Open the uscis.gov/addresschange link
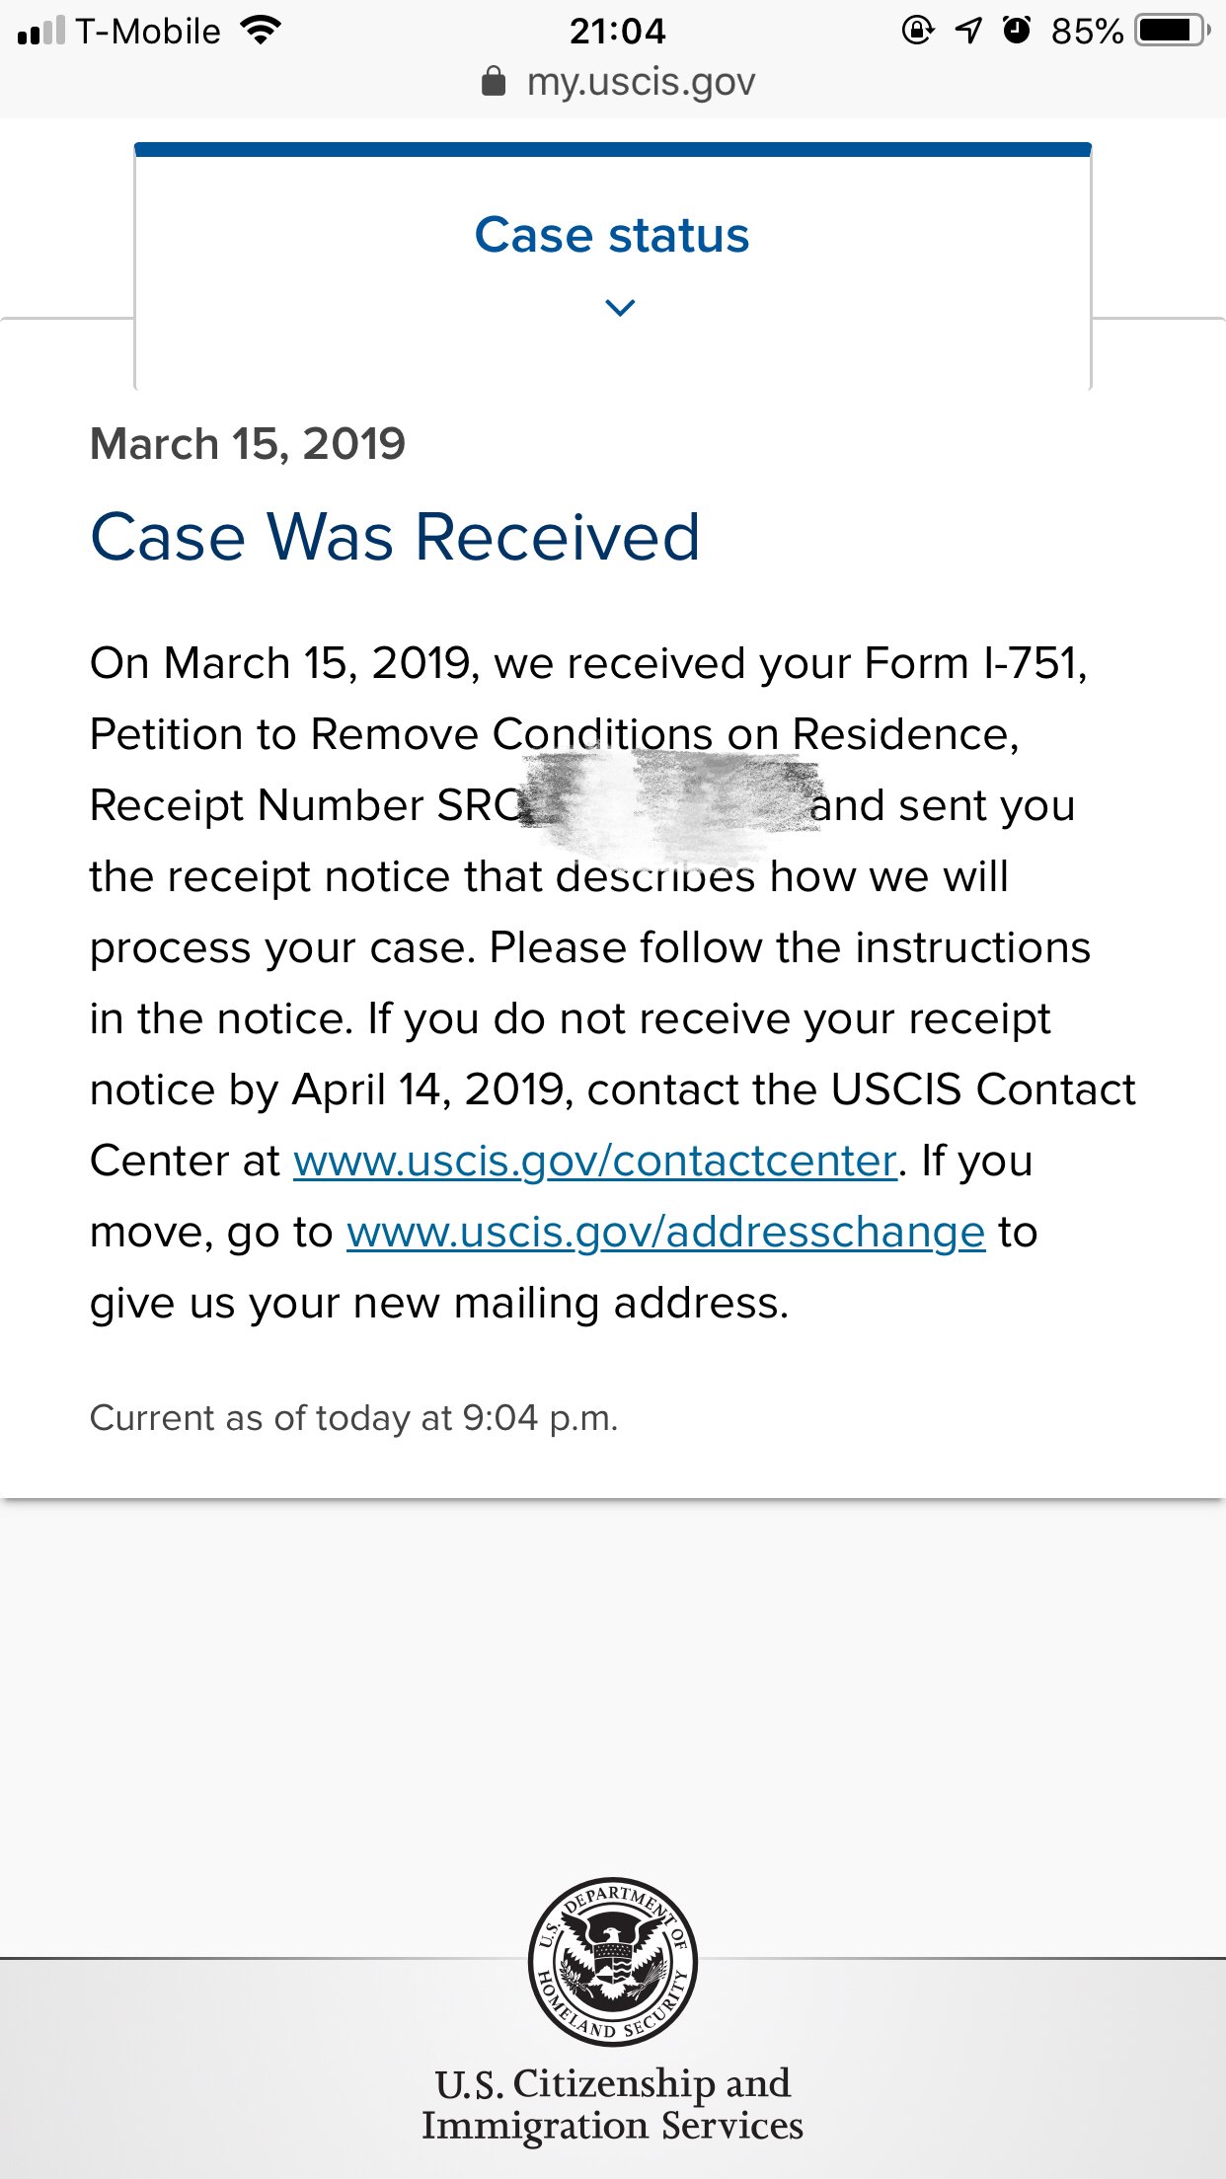Screen dimensions: 1226x2179 (x=665, y=1232)
